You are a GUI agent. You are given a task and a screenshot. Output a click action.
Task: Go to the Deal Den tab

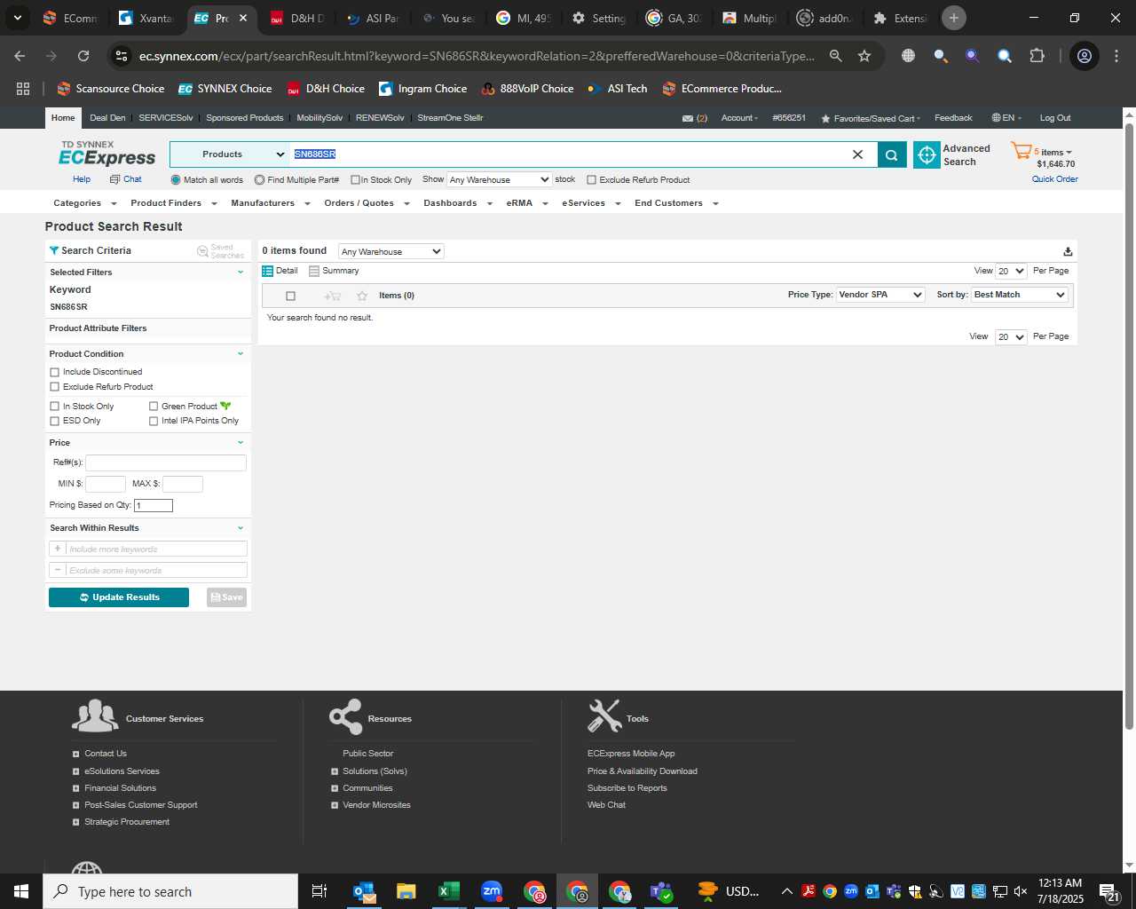click(x=107, y=118)
